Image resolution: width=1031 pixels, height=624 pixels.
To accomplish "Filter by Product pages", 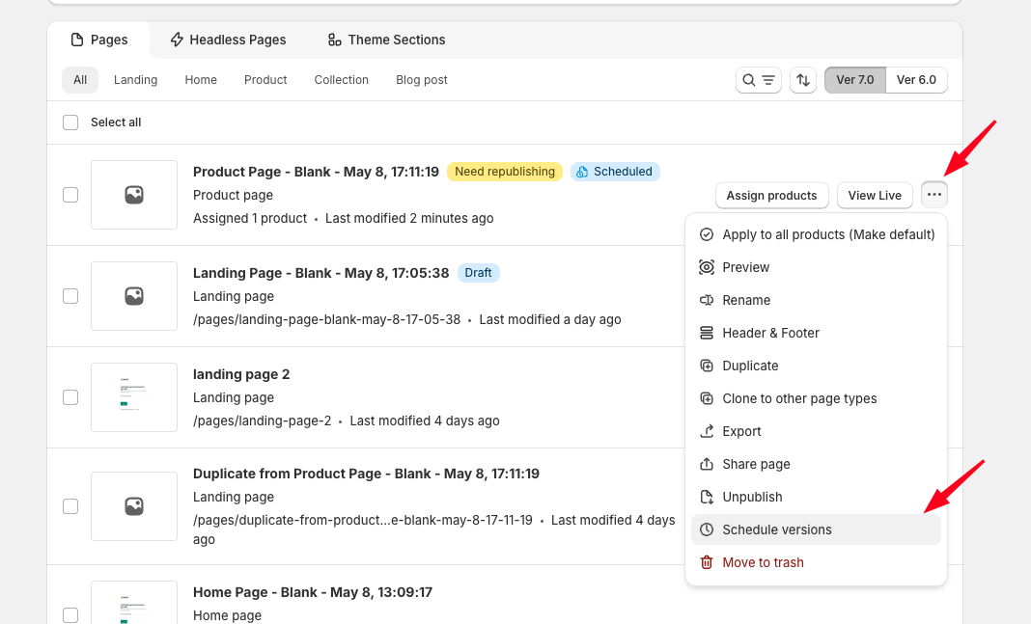I will 265,80.
